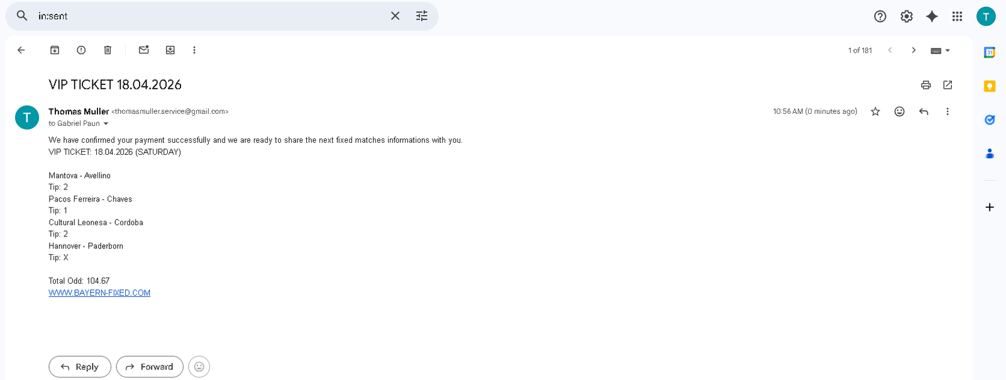Open the WWW.BAYERN-FIXED.COM link
The height and width of the screenshot is (380, 1006).
[99, 293]
